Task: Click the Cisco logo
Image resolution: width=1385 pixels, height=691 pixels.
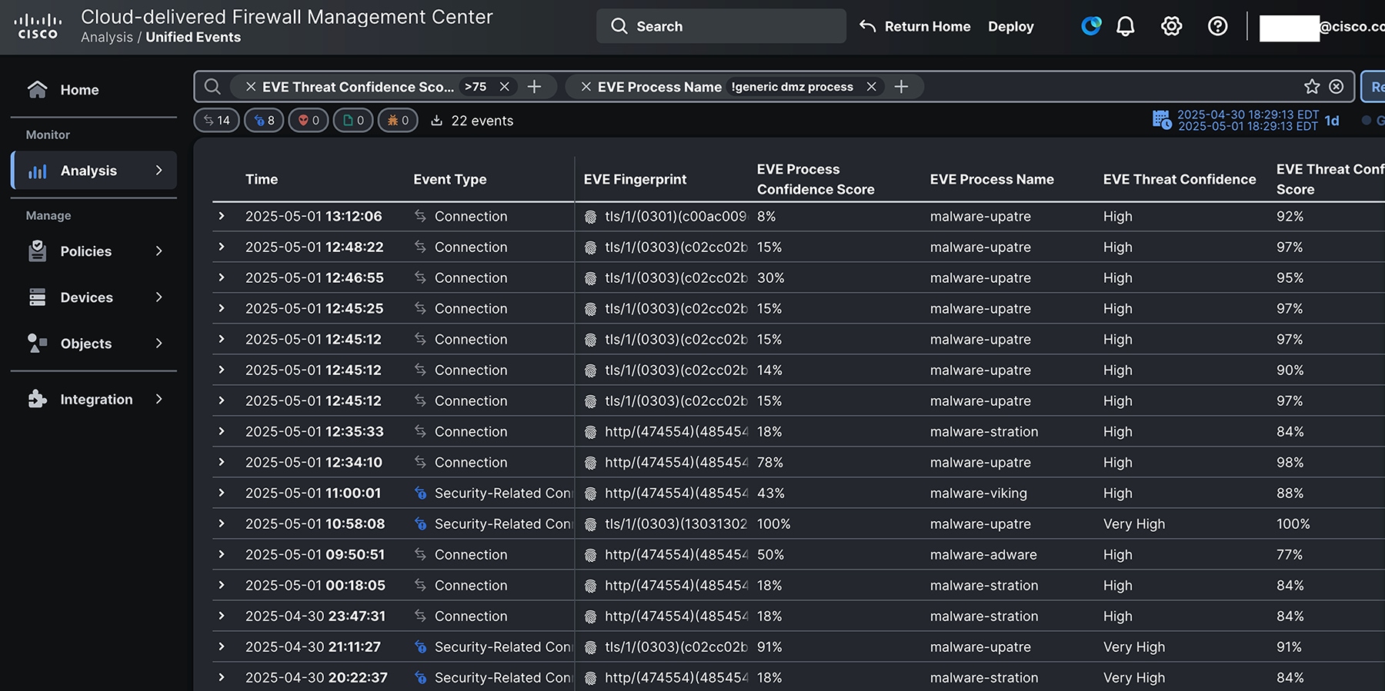Action: (x=38, y=26)
